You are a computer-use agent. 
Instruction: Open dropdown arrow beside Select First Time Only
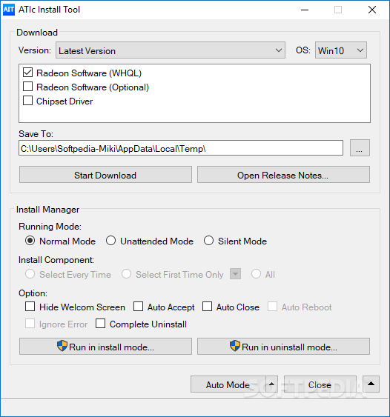tap(235, 274)
